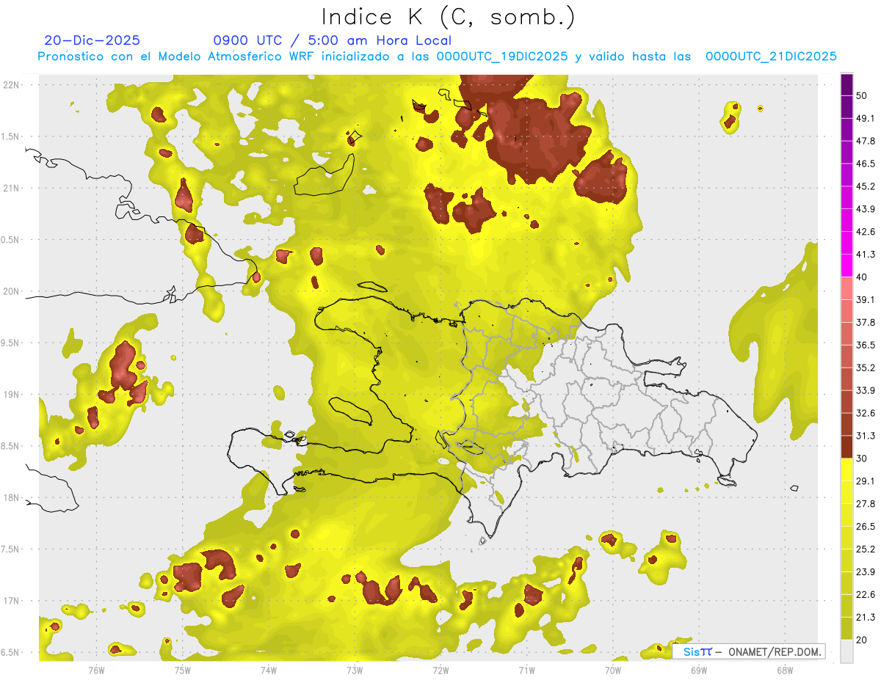Screen dimensions: 881x680
Task: Click the color bar value "22.6"
Action: 866,594
